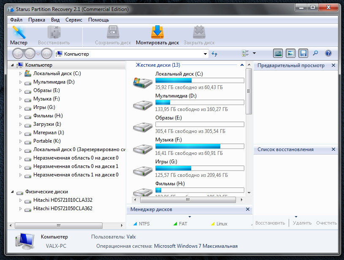Click the Восстановить toolbar icon
This screenshot has height=260, width=344.
[x=54, y=32]
